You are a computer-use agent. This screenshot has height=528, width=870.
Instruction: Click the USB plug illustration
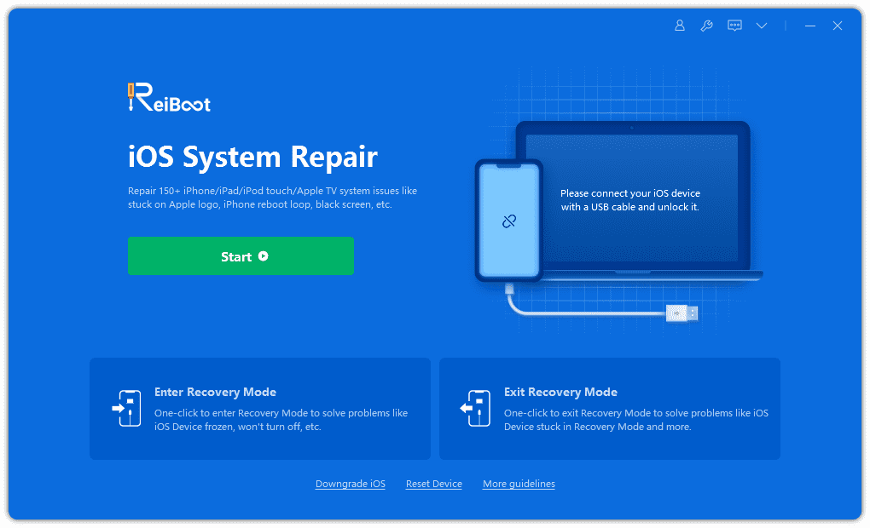(681, 313)
